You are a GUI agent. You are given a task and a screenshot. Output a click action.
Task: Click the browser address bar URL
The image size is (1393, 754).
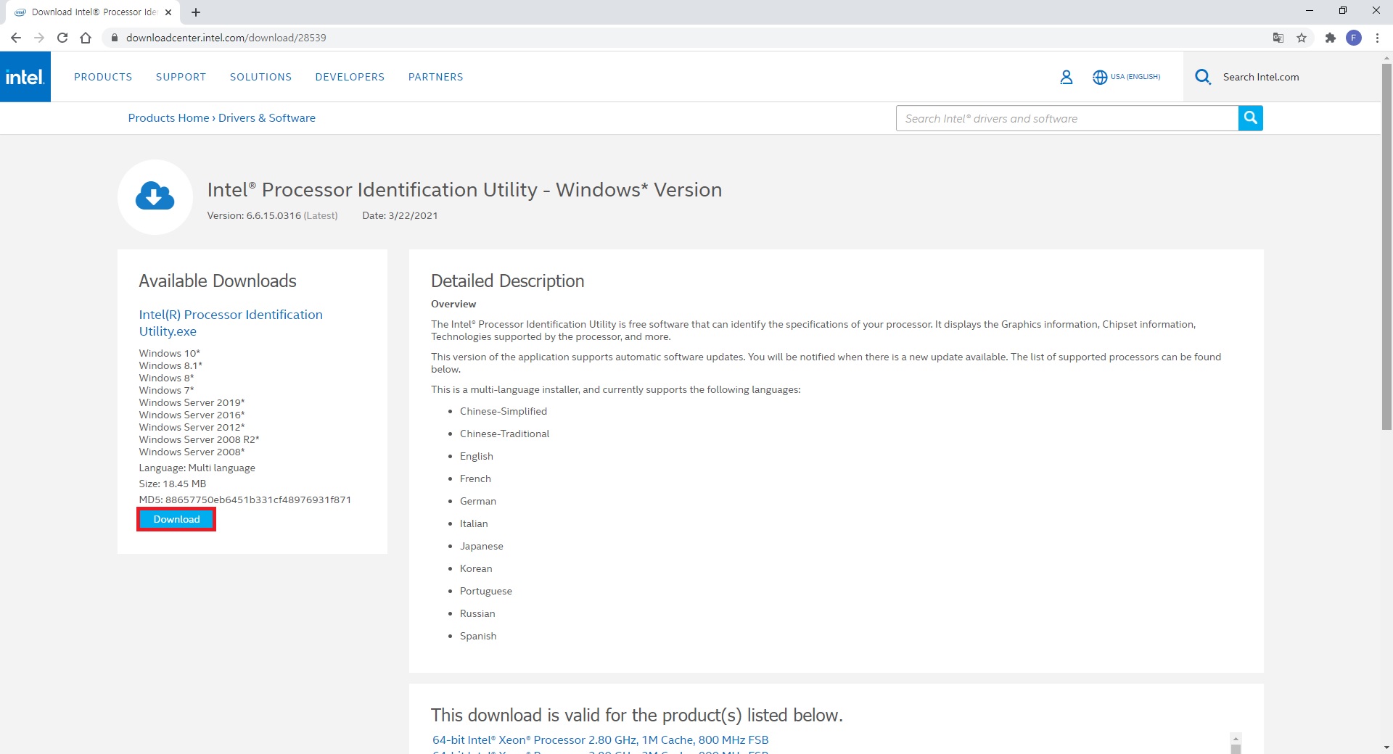click(226, 38)
